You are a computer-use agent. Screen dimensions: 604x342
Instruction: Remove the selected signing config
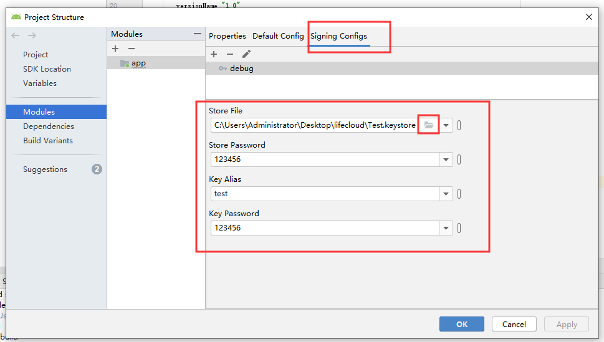(x=230, y=54)
